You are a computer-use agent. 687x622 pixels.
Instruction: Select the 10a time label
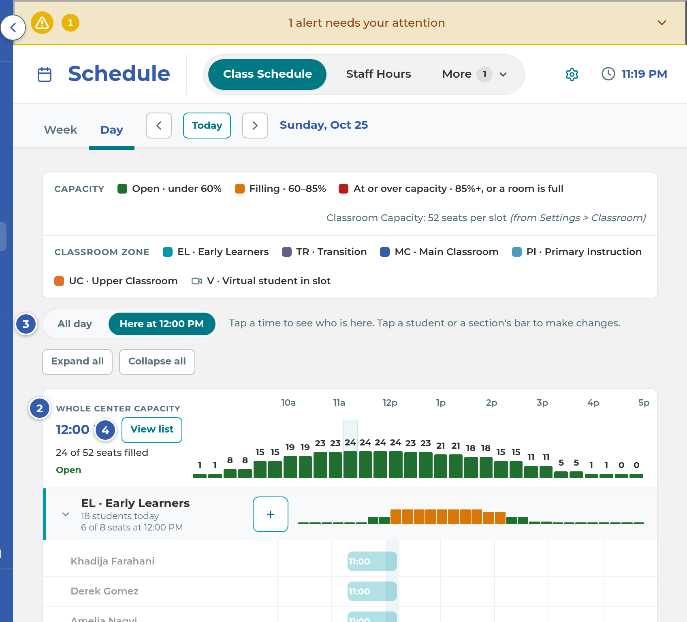[x=288, y=403]
